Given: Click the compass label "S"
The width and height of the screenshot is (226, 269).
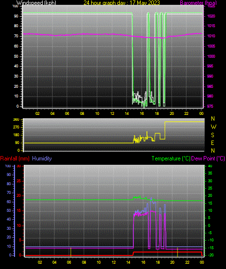Looking at the screenshot, I should pyautogui.click(x=212, y=135).
